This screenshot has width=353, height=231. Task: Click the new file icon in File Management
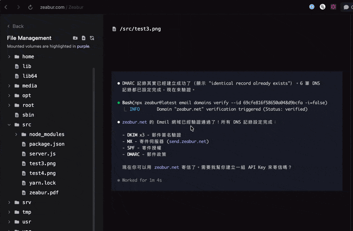pyautogui.click(x=83, y=38)
